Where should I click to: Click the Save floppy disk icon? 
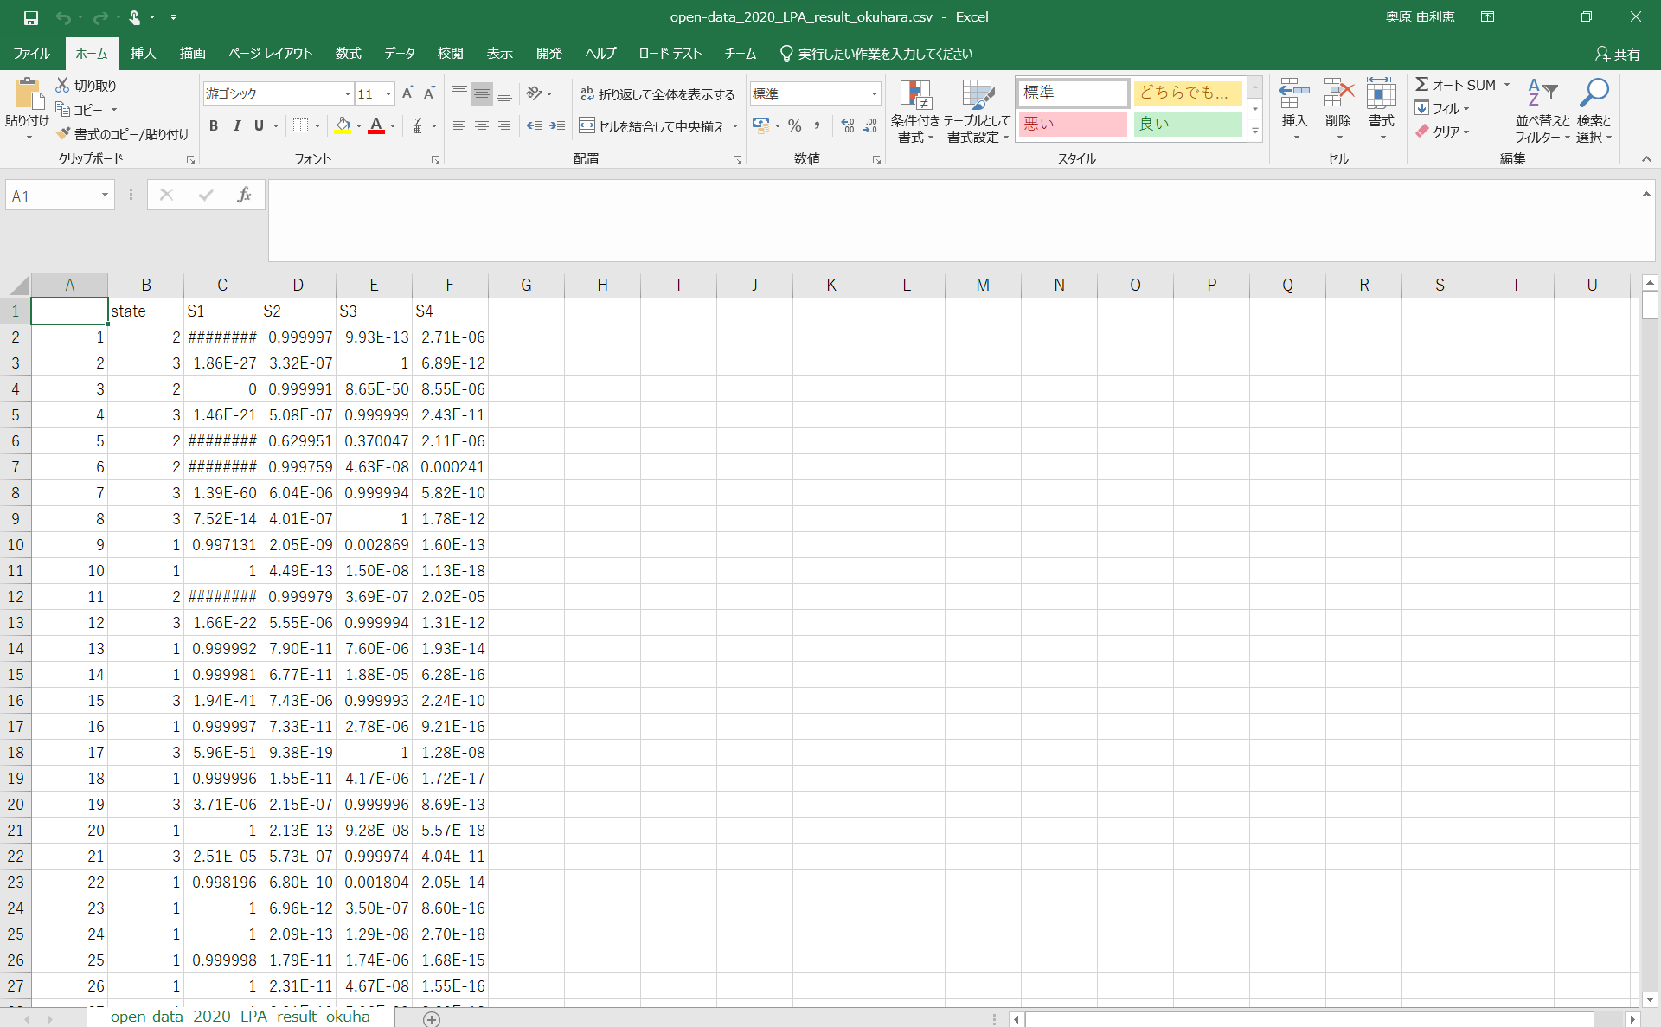tap(31, 17)
